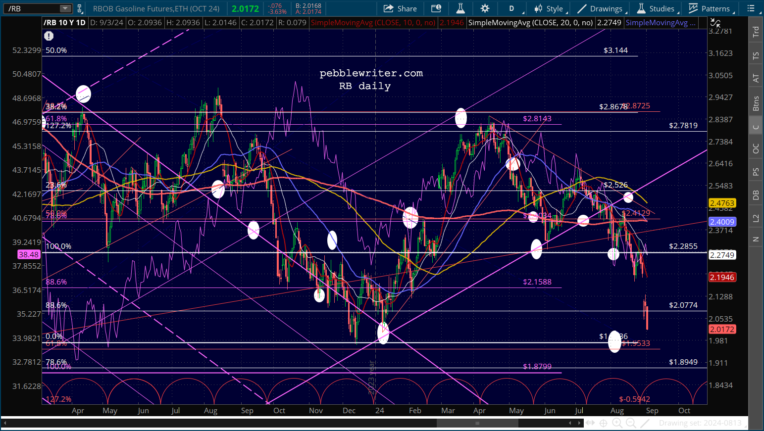The width and height of the screenshot is (764, 431).
Task: Click the 50.0% Fibonacci level label
Action: click(56, 50)
